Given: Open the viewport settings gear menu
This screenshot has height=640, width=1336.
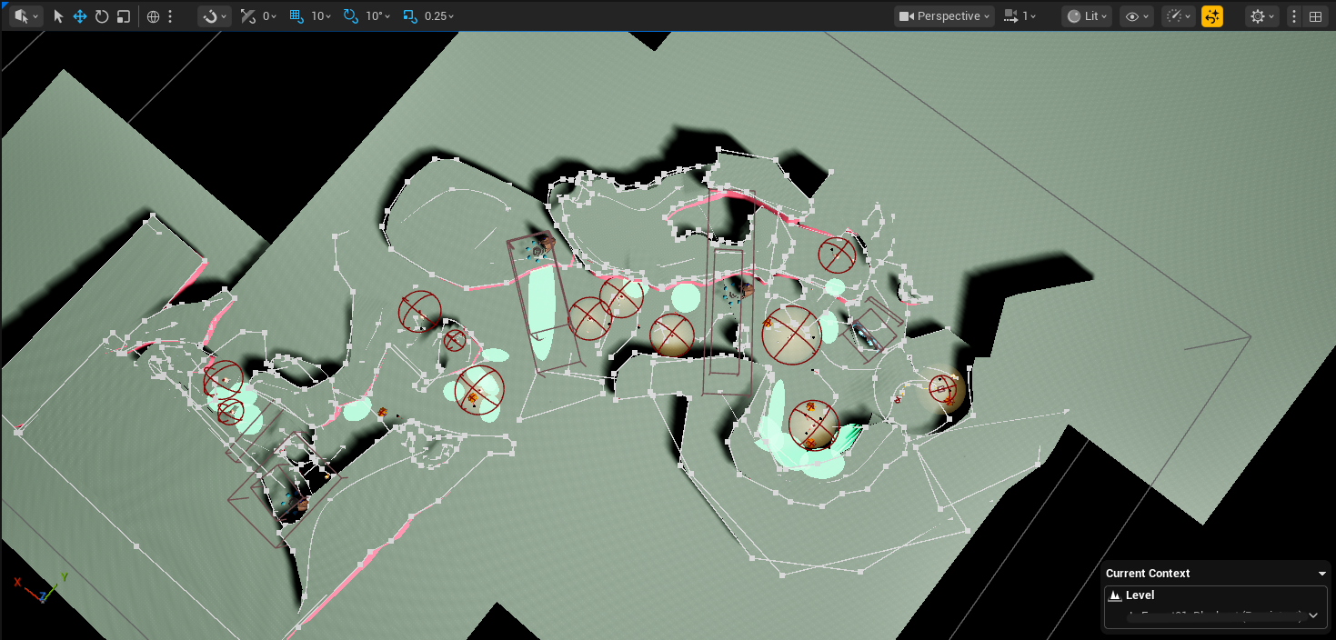Looking at the screenshot, I should (1262, 16).
